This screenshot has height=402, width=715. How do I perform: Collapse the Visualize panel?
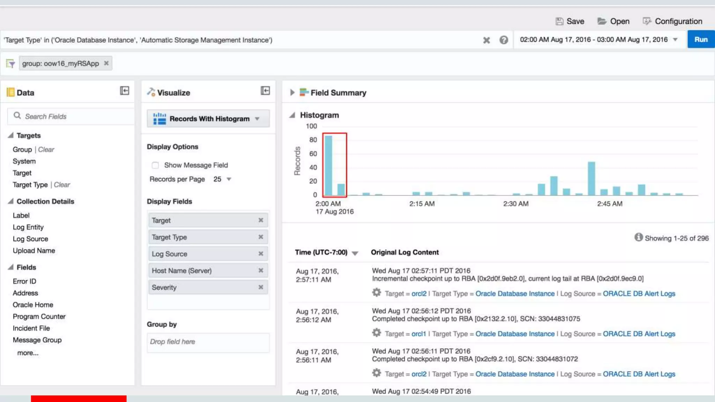tap(265, 91)
